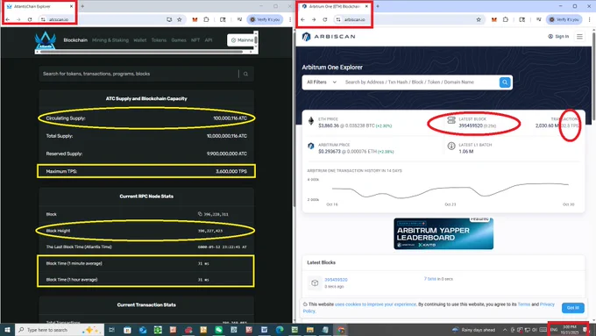This screenshot has width=596, height=336.
Task: Open site info icon beside arbiscan.io address
Action: [338, 19]
